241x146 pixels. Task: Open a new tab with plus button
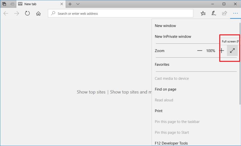70,4
